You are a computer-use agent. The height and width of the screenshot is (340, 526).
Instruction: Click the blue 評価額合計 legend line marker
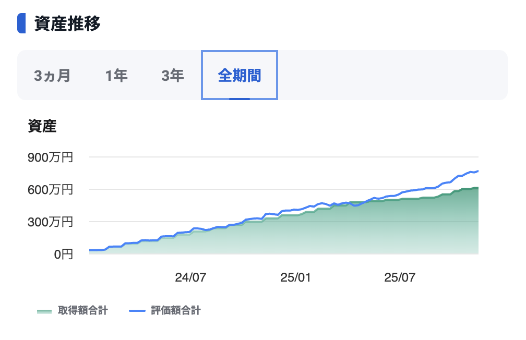click(137, 311)
